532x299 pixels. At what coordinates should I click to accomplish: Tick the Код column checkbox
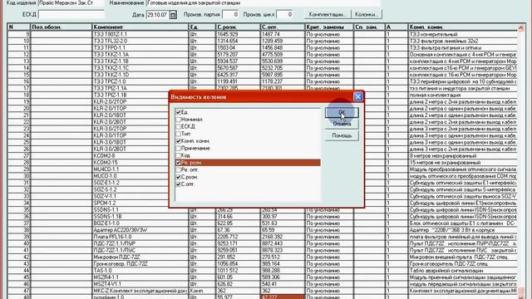178,155
